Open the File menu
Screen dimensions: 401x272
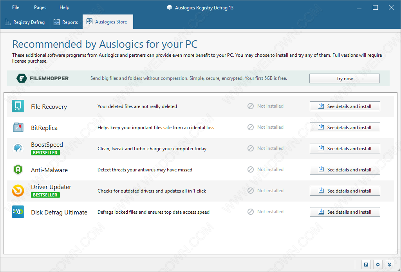[16, 7]
